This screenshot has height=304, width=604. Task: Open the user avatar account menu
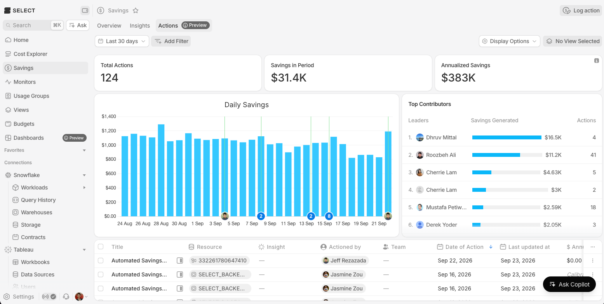point(81,297)
